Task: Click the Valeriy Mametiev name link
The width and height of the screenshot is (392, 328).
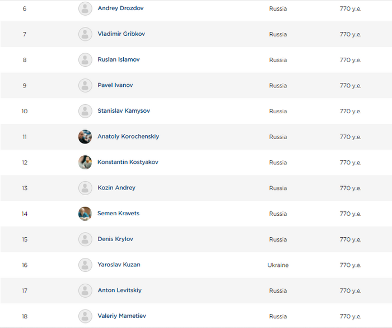Action: click(x=122, y=316)
